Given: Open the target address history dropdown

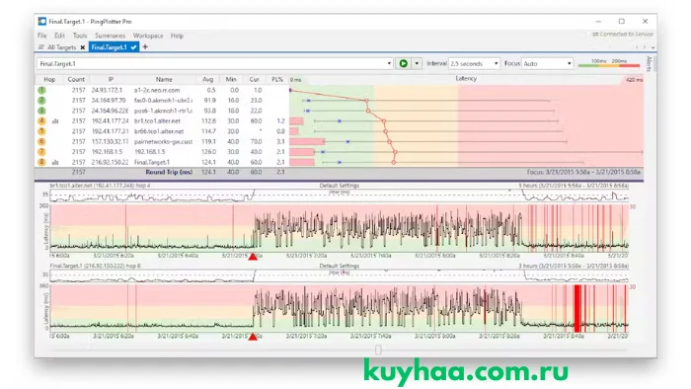Looking at the screenshot, I should (x=389, y=63).
